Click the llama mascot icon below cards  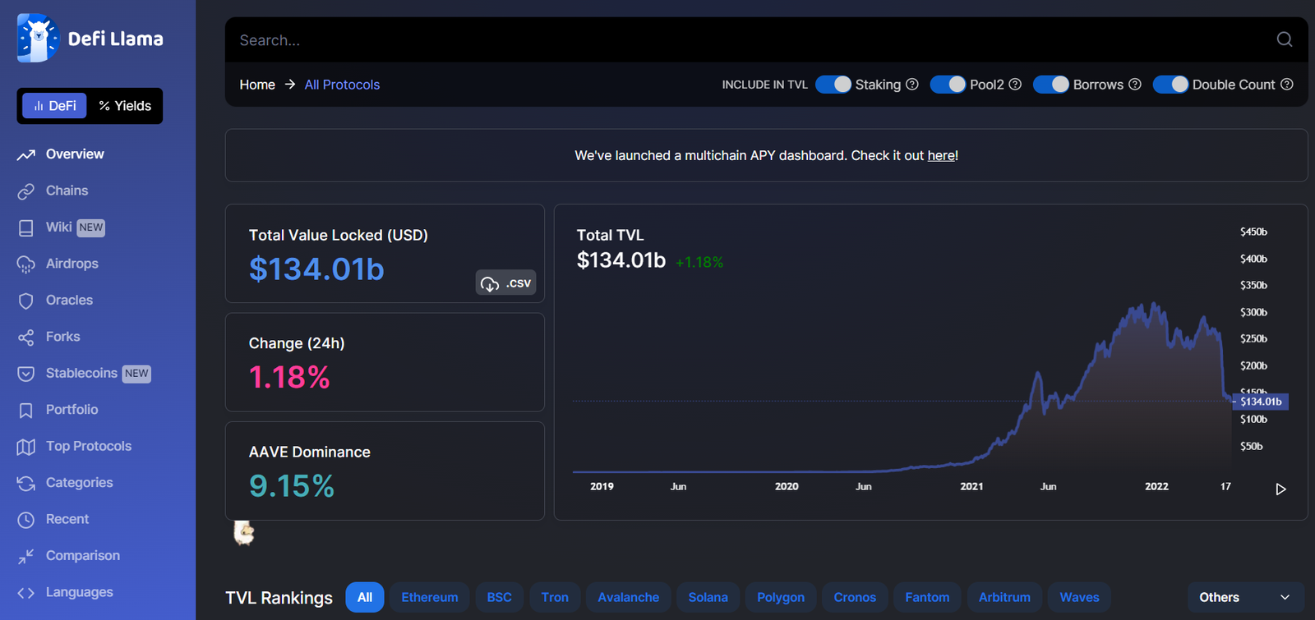click(x=244, y=533)
